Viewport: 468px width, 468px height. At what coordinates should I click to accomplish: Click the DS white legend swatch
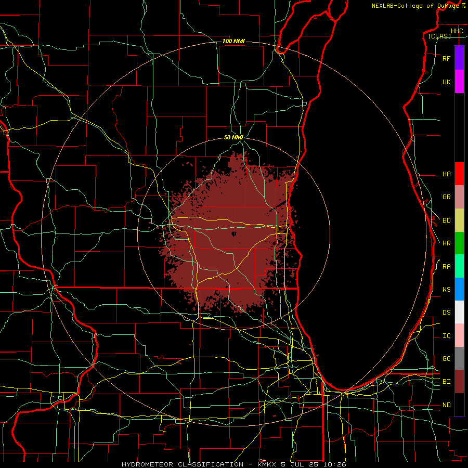459,312
